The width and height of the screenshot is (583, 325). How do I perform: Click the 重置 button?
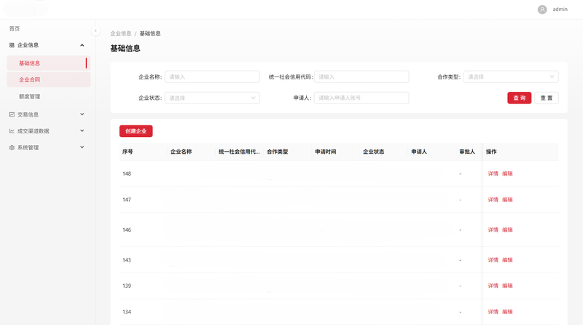[x=547, y=98]
